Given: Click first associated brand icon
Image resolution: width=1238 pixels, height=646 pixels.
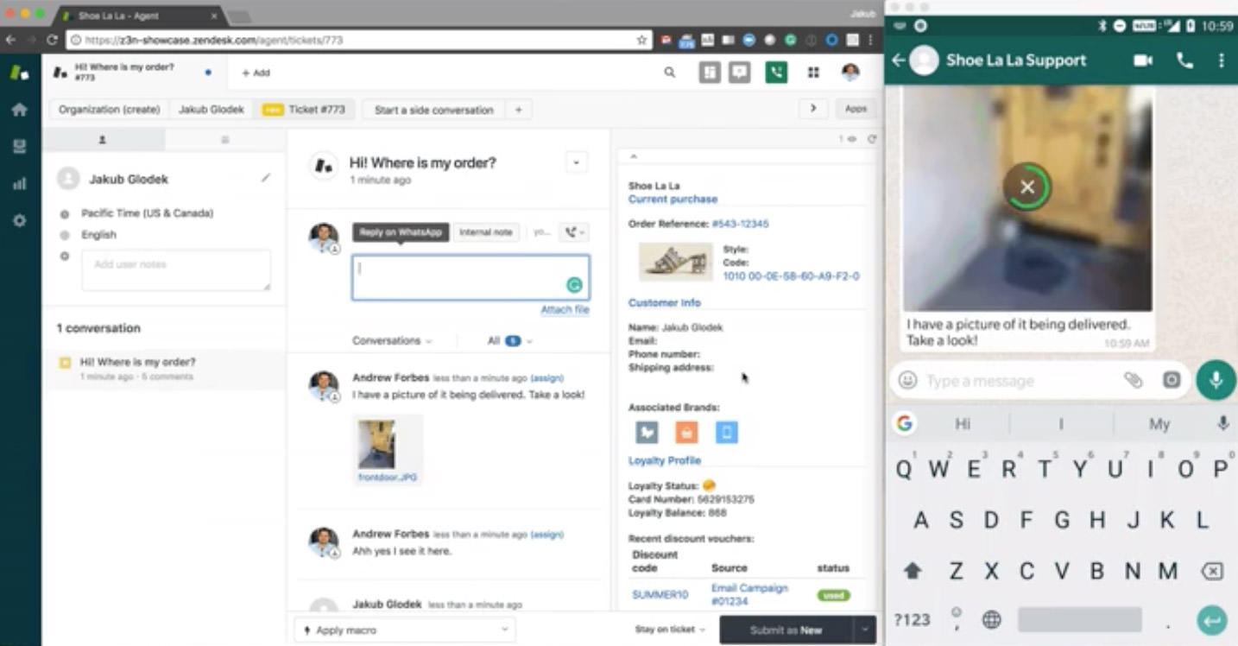Looking at the screenshot, I should point(647,432).
